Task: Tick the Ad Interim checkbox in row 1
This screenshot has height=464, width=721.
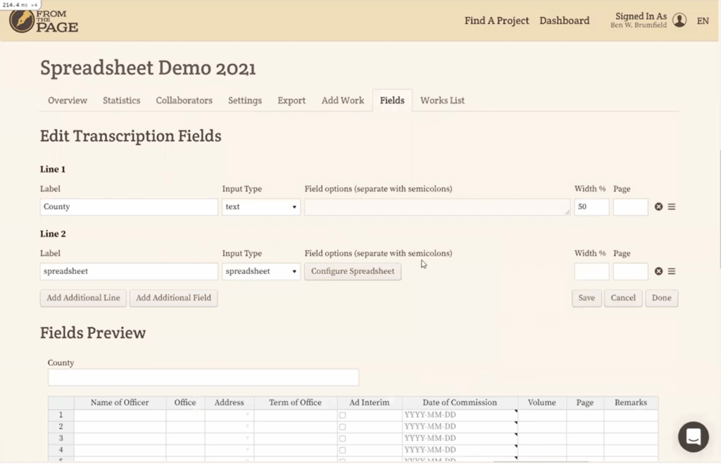Action: pos(343,415)
